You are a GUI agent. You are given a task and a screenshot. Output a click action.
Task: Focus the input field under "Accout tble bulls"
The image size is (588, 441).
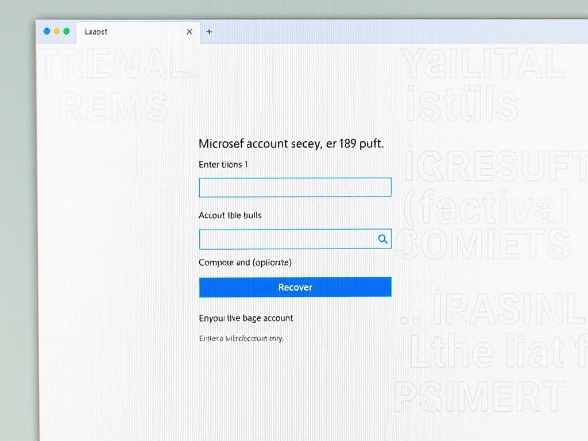point(295,239)
